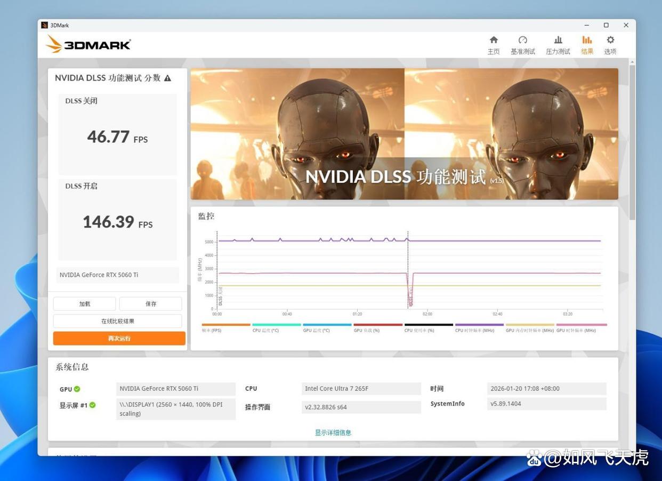Screen dimensions: 662x481
Task: Click green check icon beside GPU
Action: click(77, 389)
